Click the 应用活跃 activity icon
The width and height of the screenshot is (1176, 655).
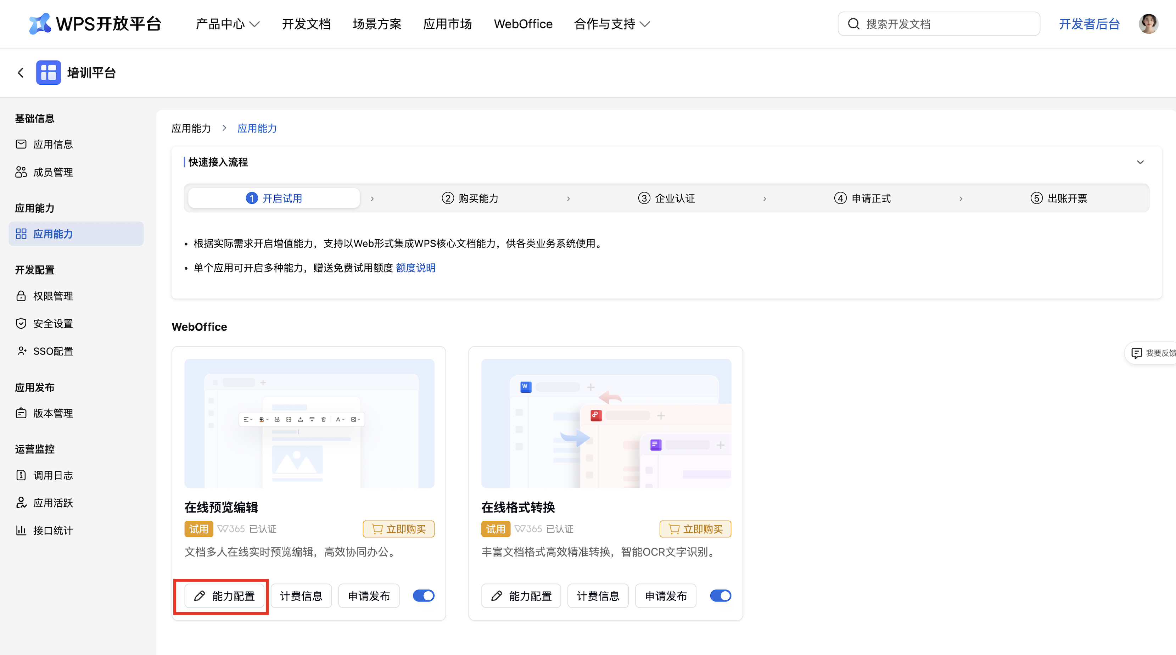[x=21, y=503]
